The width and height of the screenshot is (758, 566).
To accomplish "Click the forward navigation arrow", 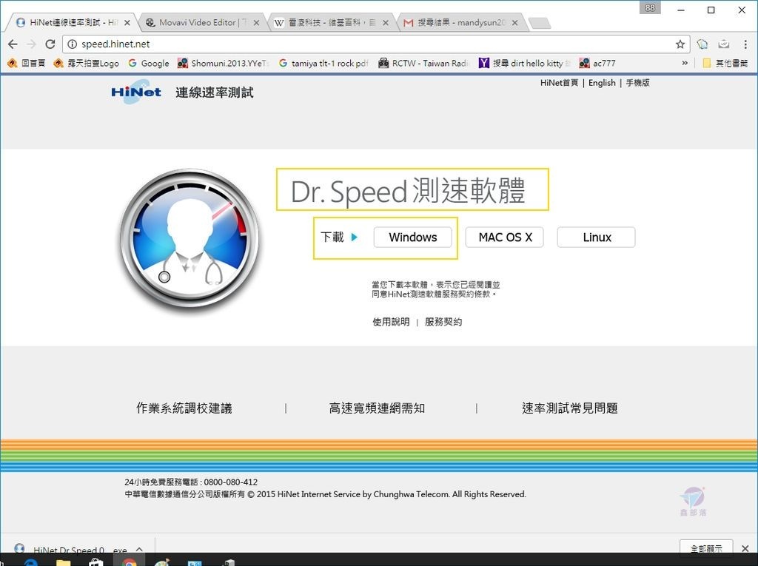I will tap(32, 44).
